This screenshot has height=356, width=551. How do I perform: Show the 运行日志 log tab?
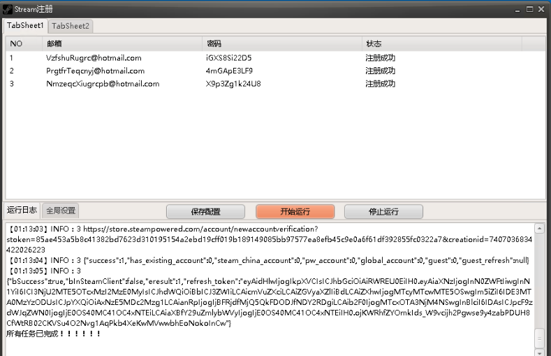[22, 210]
